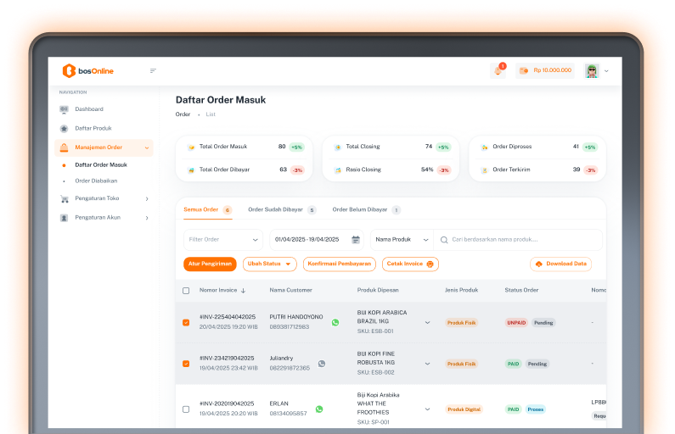Click the Total Order Masuk icon

point(191,147)
